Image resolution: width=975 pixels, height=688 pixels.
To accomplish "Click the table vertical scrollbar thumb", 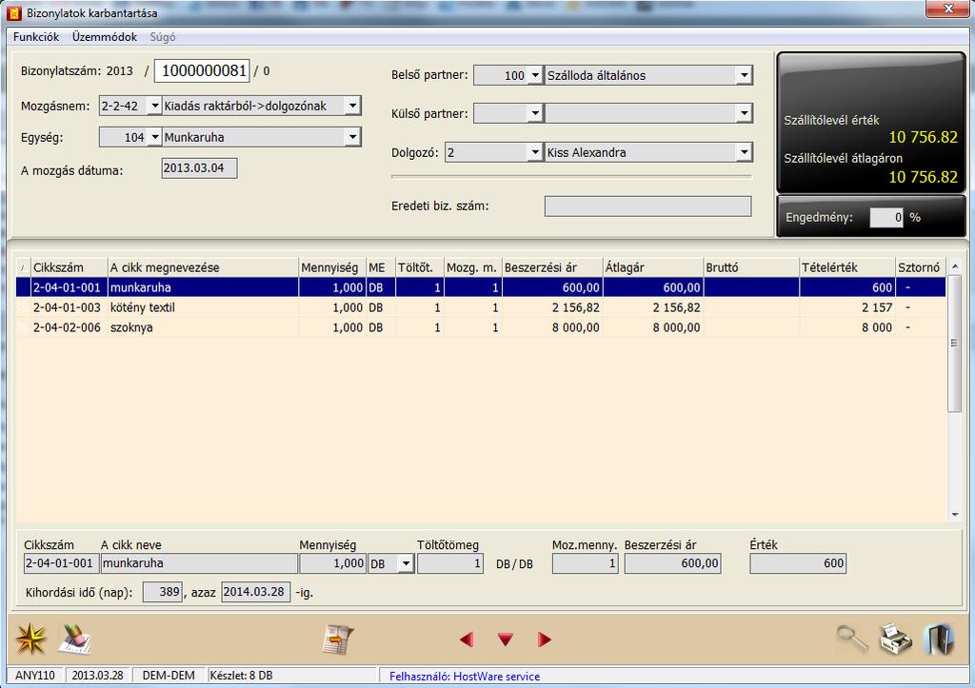I will (954, 344).
